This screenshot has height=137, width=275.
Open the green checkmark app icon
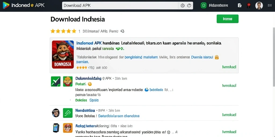tap(56, 81)
